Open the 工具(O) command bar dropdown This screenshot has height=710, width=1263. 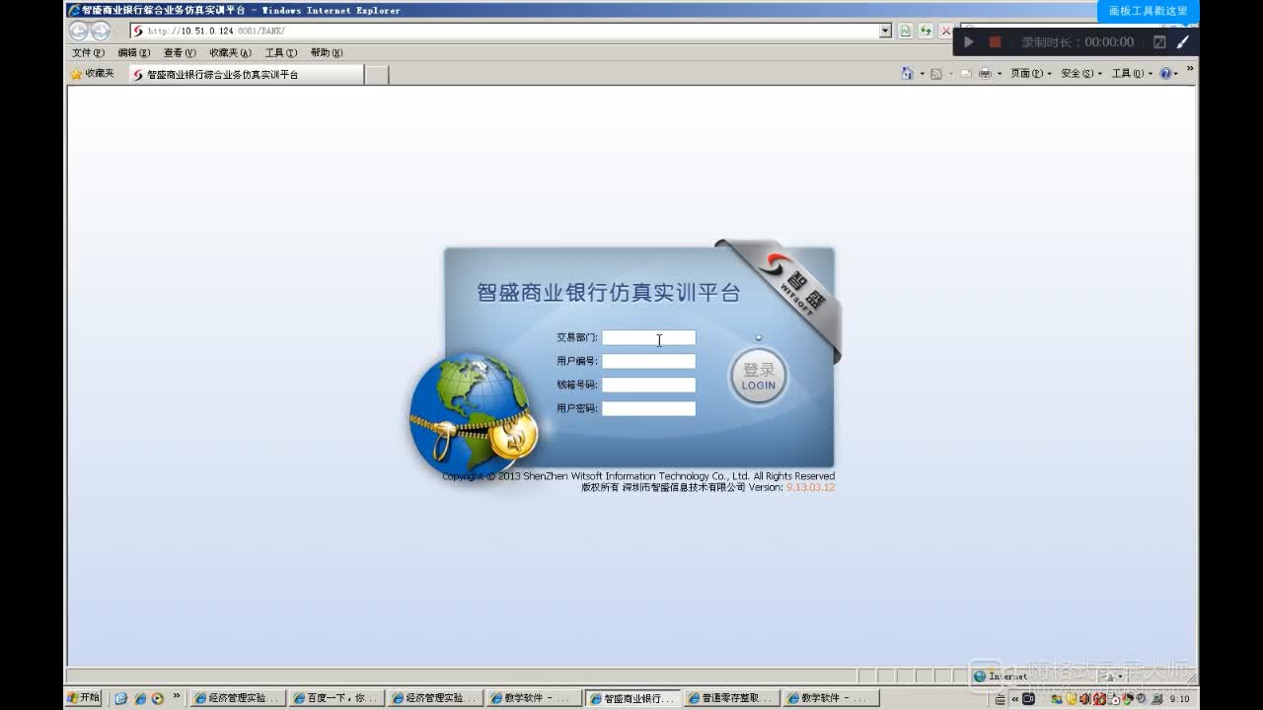pos(1133,74)
